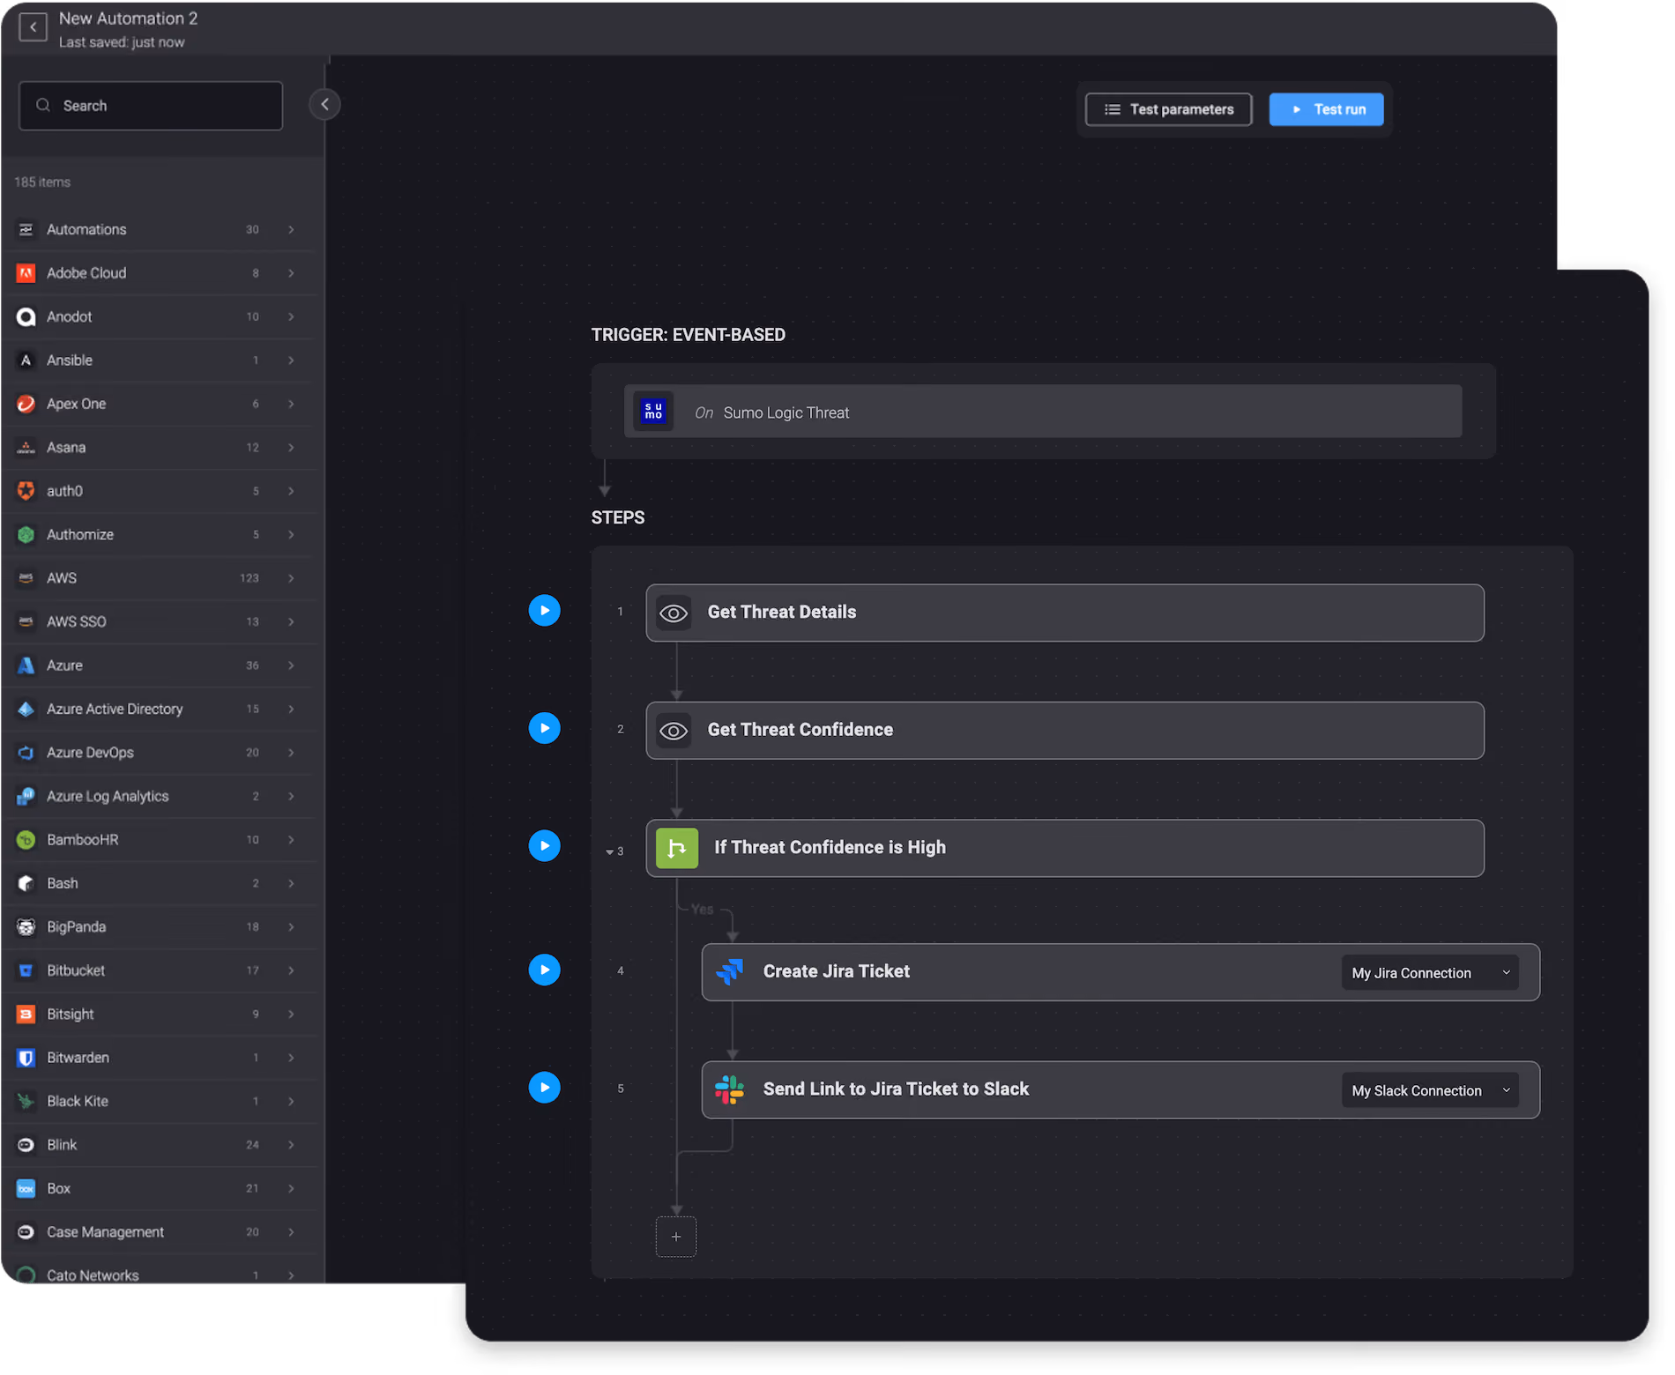Run step 1 Get Threat Details
Screen dimensions: 1675x1375
(x=545, y=611)
